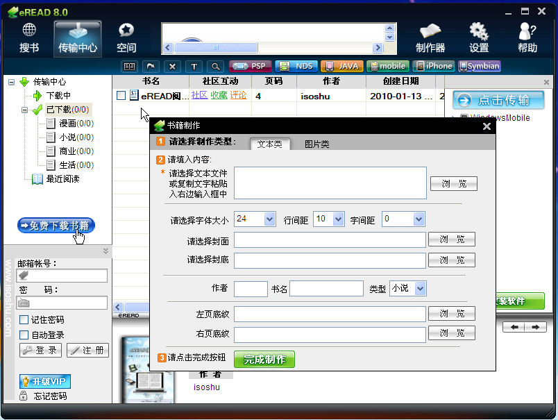The height and width of the screenshot is (420, 558).
Task: Open the 搜书 book search globe icon
Action: 29,37
